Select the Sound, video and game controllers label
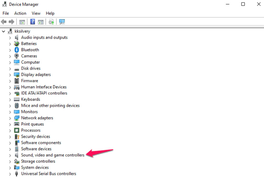This screenshot has width=264, height=178. (x=53, y=155)
